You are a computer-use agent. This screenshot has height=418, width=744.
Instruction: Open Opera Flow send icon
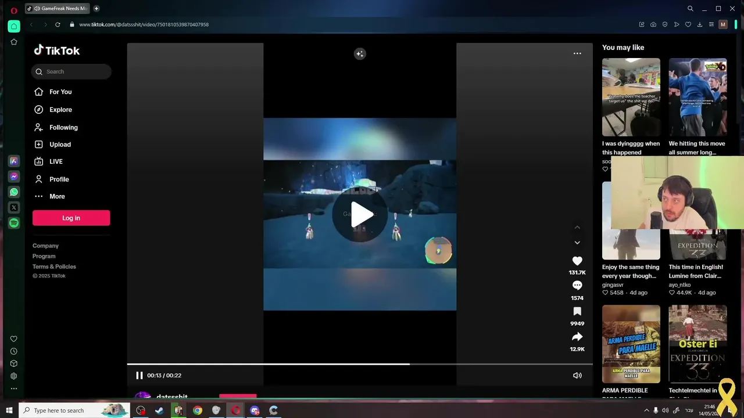[x=677, y=24]
